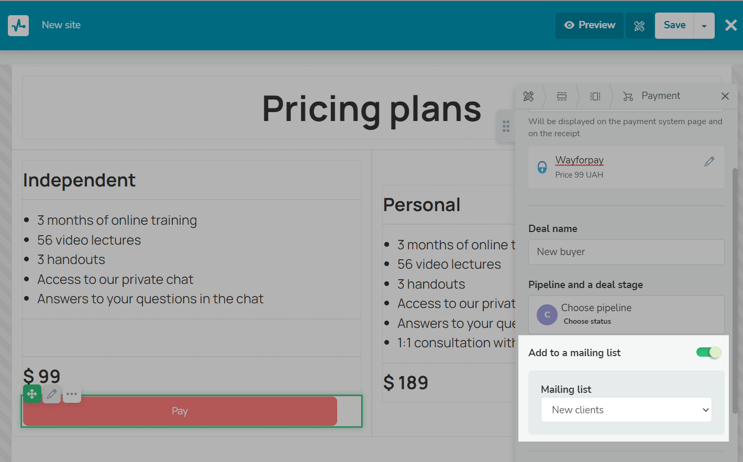Click the pulse logo icon beside New site

18,25
